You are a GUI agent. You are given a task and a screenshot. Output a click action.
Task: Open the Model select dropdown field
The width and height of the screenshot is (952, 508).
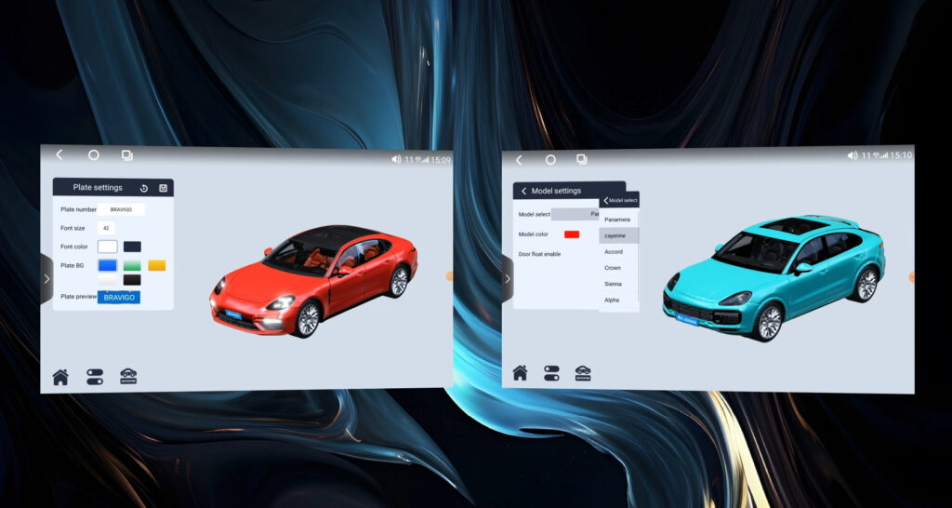pyautogui.click(x=576, y=214)
